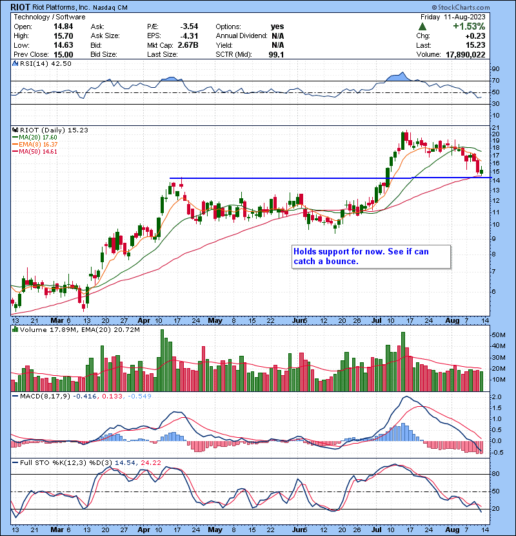The height and width of the screenshot is (536, 516).
Task: Click the StockCharts.com watermark link
Action: tap(461, 7)
